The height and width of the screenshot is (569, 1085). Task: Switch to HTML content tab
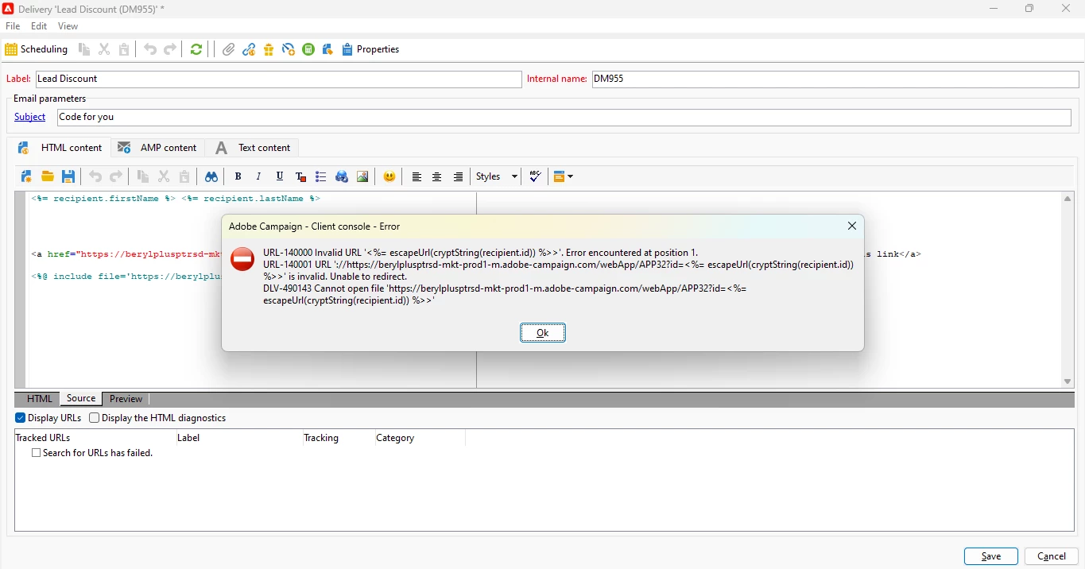[x=60, y=148]
